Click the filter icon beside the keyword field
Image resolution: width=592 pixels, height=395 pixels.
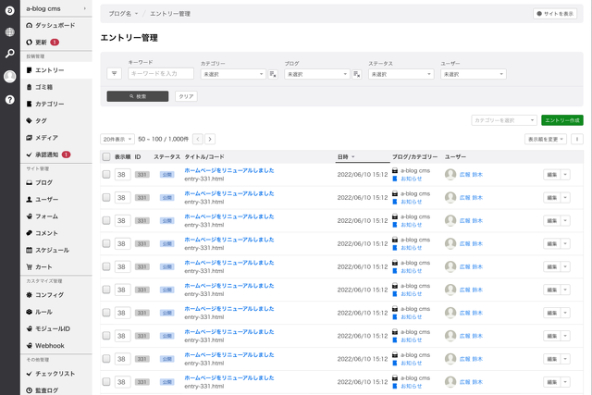115,73
